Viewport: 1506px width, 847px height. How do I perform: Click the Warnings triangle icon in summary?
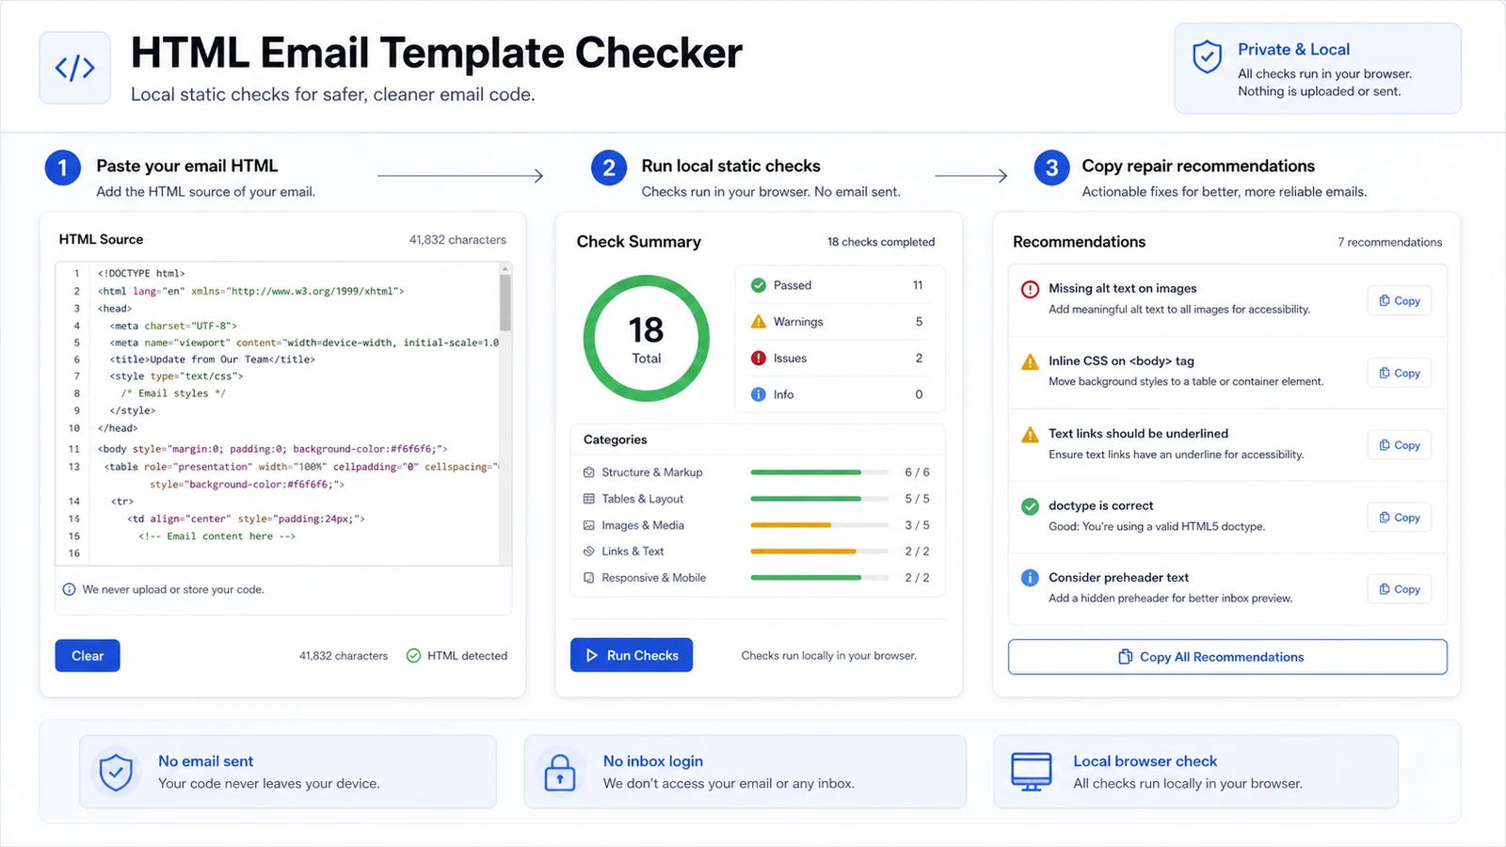tap(758, 322)
